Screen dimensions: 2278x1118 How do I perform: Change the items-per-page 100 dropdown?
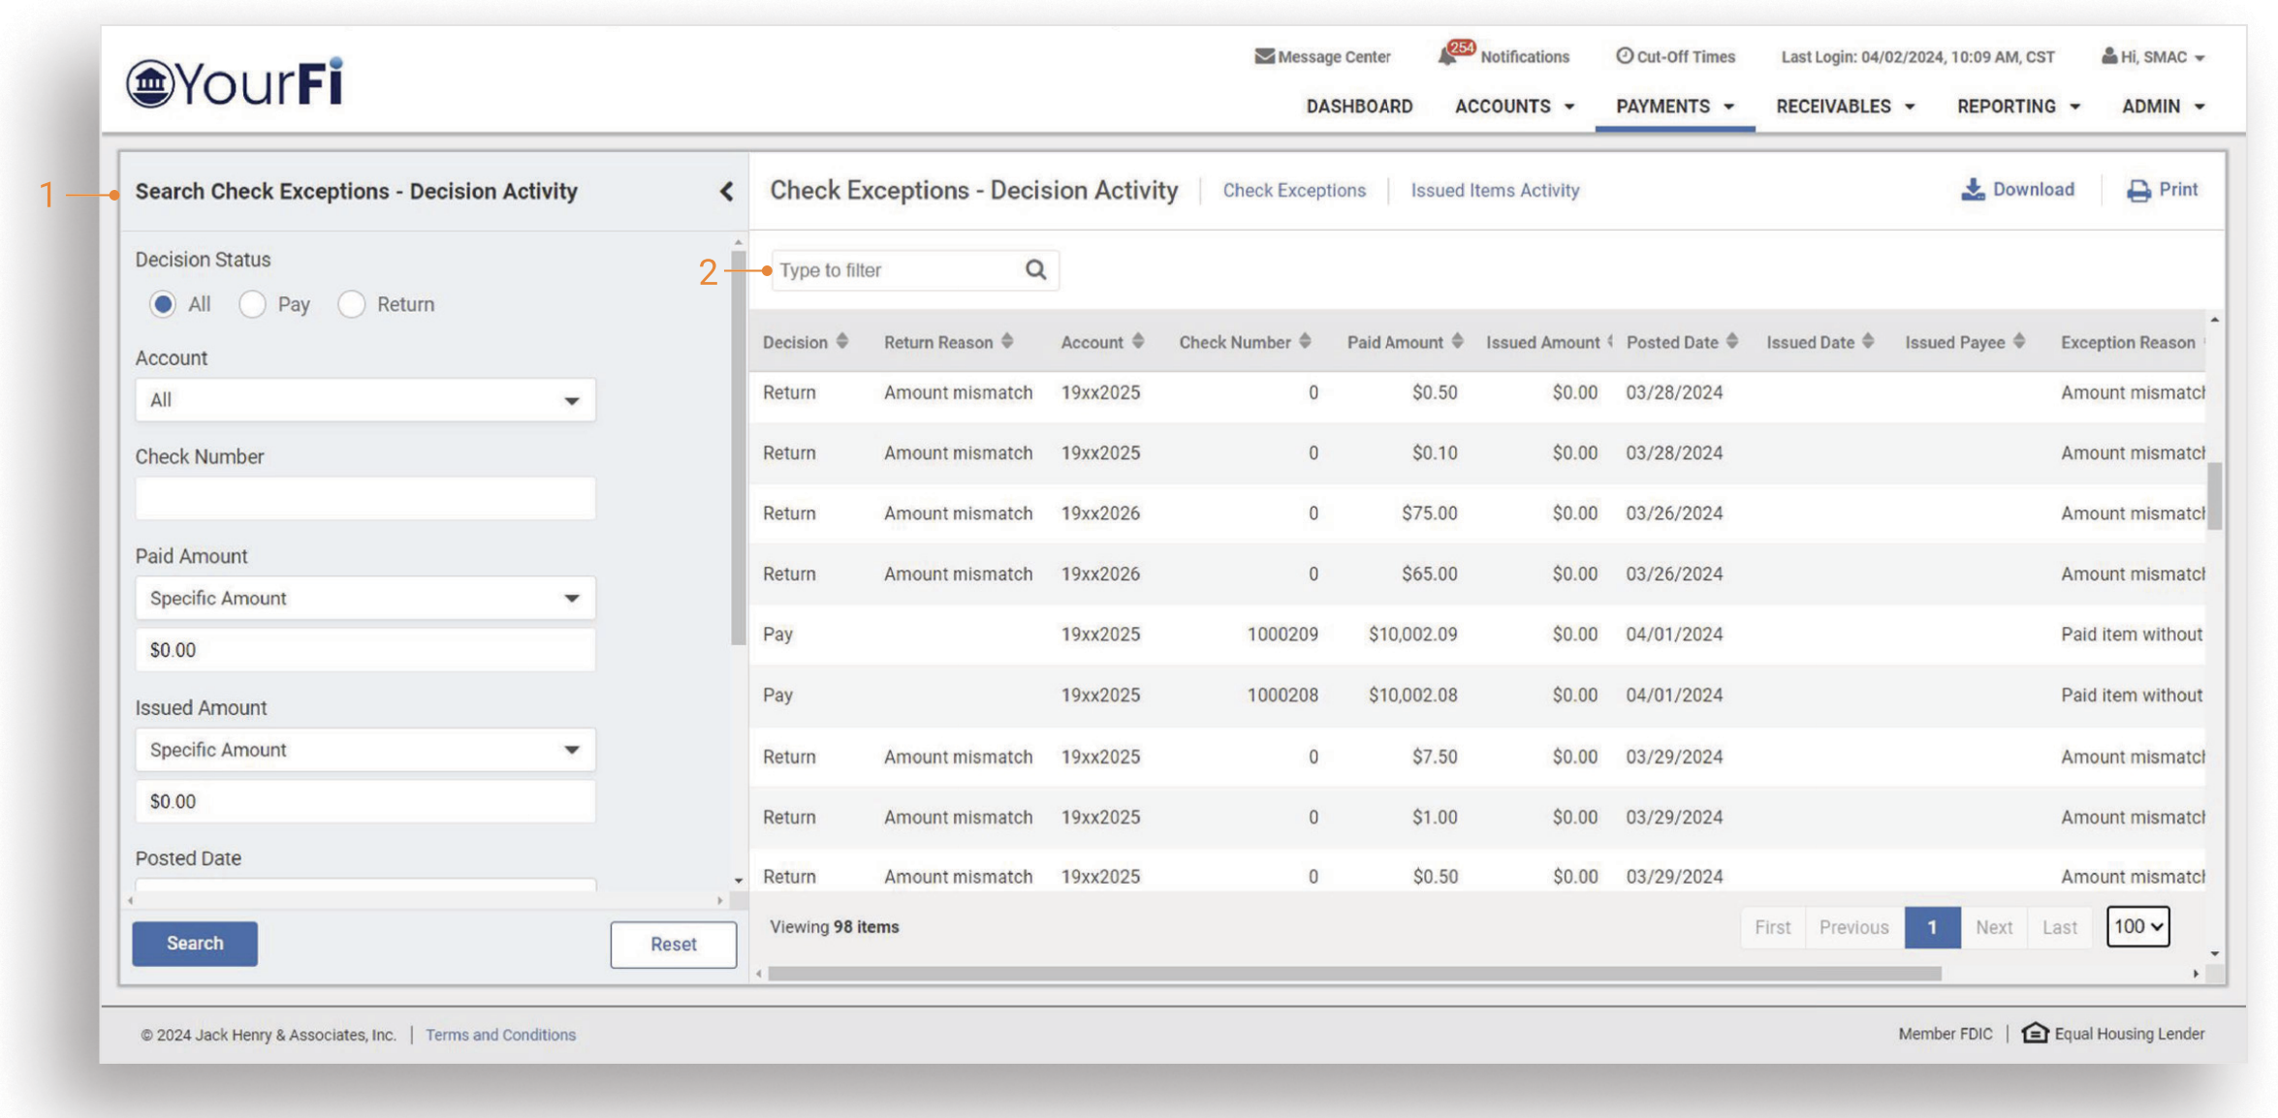(x=2137, y=927)
